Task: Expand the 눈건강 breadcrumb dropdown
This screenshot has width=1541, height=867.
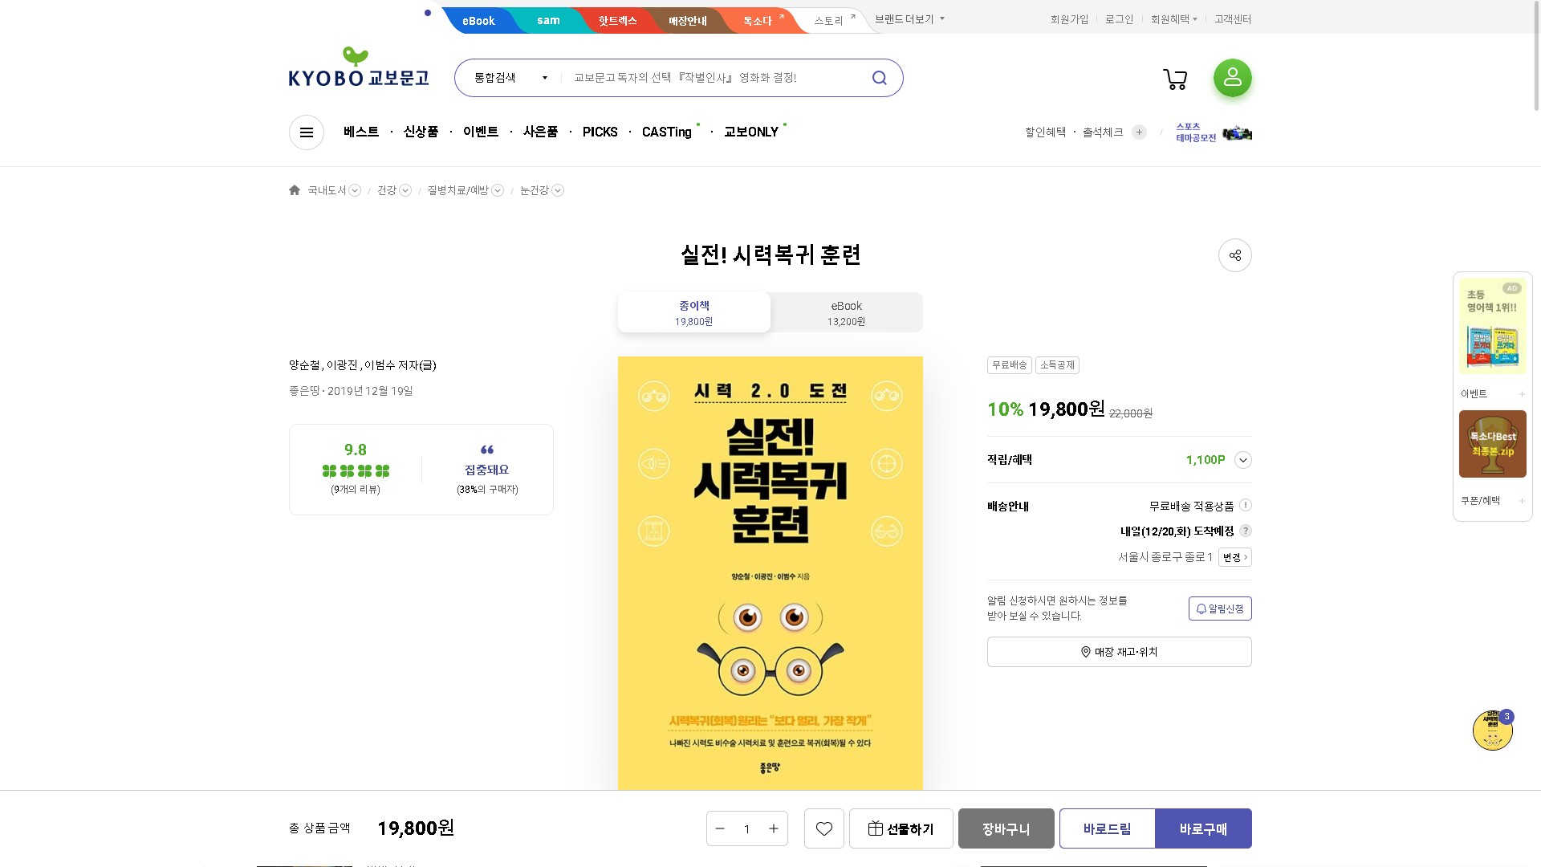Action: [x=558, y=190]
